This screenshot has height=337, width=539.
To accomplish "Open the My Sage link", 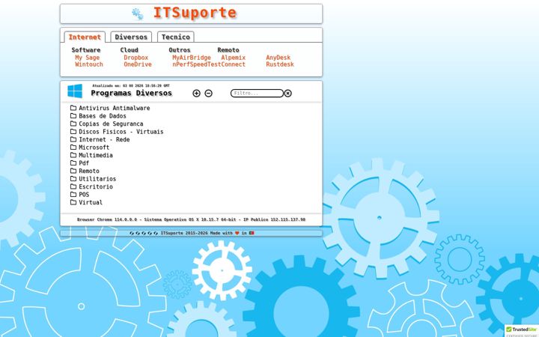I will tap(88, 58).
